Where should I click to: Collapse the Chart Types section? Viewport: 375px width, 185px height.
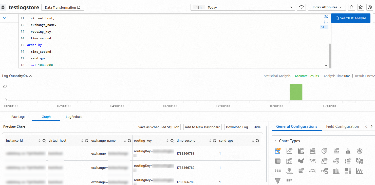275,141
